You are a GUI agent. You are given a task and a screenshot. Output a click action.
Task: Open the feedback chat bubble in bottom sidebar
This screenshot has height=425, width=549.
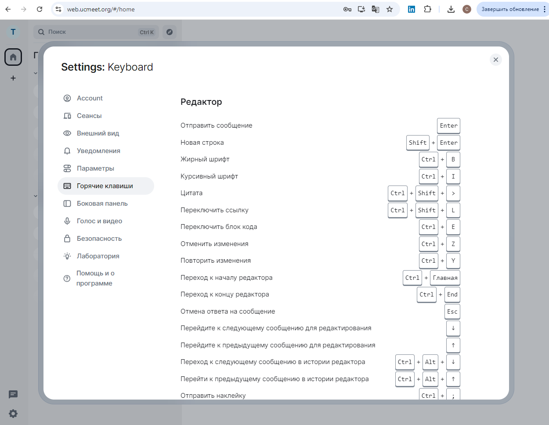(13, 395)
